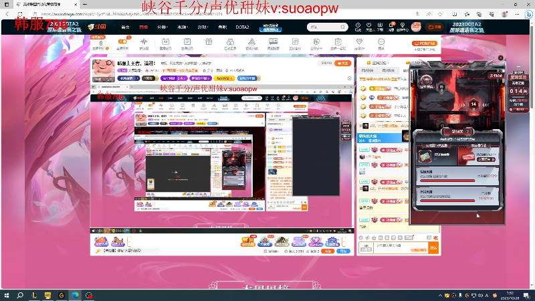The image size is (535, 301).
Task: Click the browser address bar
Action: [x=219, y=14]
